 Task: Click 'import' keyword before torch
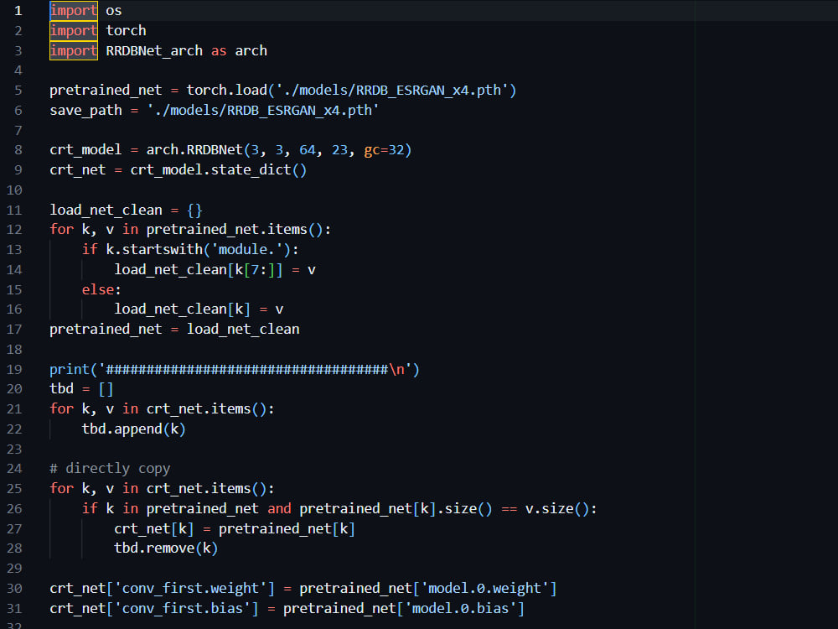tap(74, 30)
